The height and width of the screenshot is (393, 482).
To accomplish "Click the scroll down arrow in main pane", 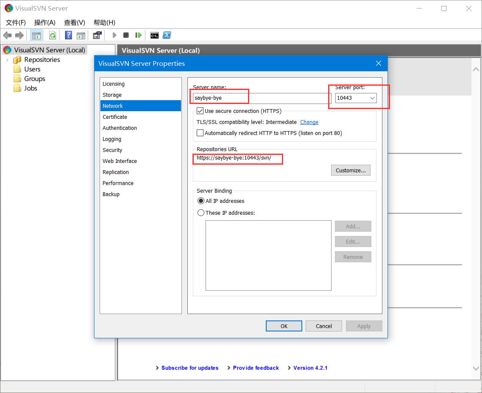I will (476, 368).
